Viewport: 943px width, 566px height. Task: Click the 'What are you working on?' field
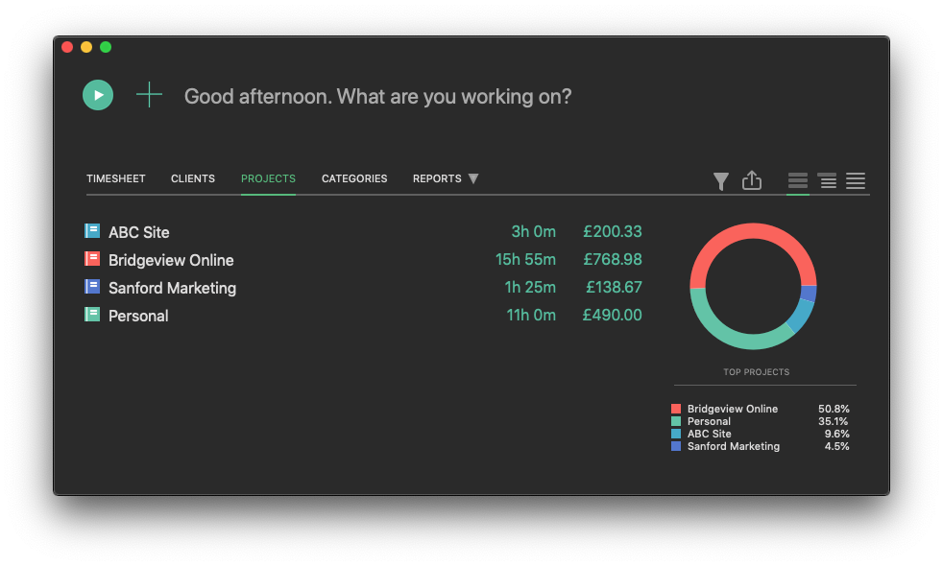tap(377, 97)
